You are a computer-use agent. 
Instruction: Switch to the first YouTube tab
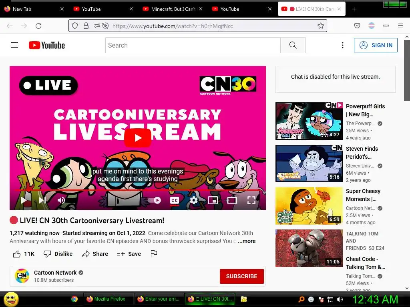pos(103,9)
